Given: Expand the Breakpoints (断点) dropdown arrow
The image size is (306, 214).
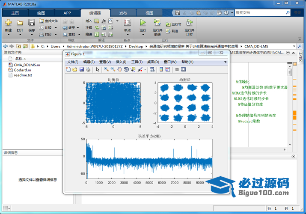Looking at the screenshot, I should [x=128, y=35].
